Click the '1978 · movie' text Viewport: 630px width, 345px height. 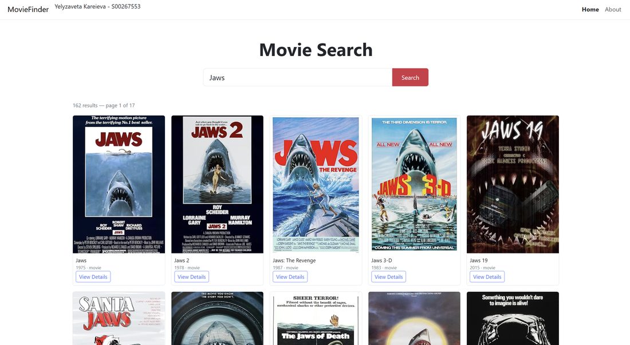187,268
